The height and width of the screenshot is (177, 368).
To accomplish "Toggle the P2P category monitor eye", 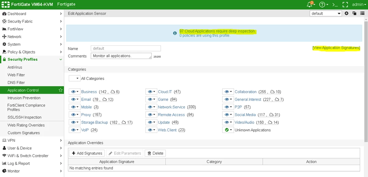I will click(228, 107).
